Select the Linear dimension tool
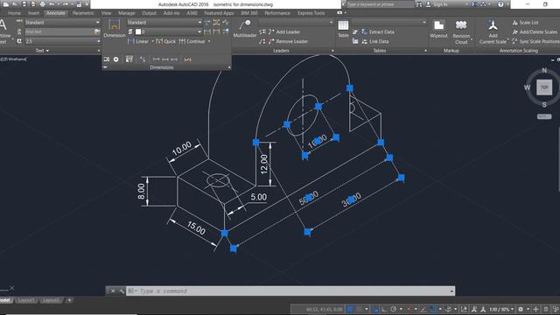Viewport: 560px width, 315px height. pos(138,41)
